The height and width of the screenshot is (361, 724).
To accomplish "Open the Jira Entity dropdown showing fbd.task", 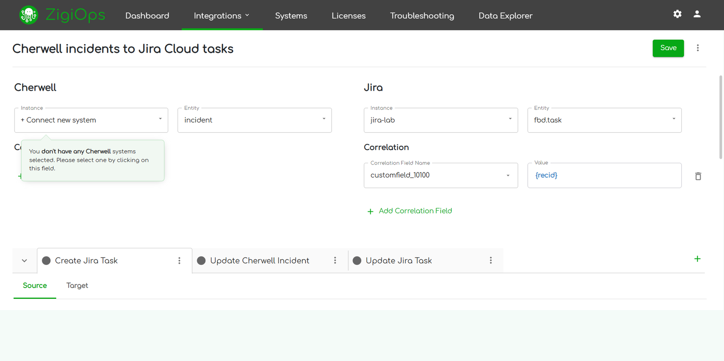I will (x=604, y=120).
